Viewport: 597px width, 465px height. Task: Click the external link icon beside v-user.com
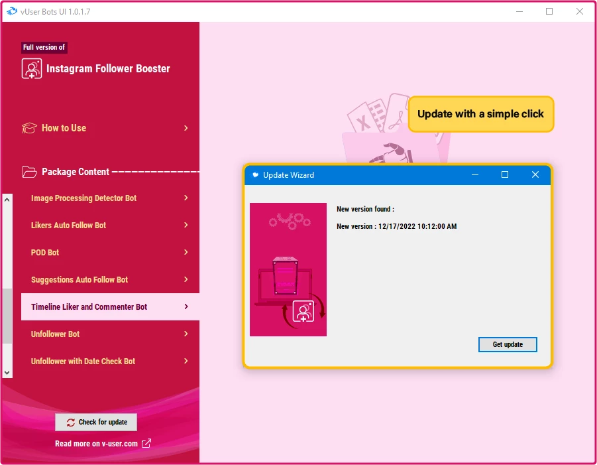pos(146,443)
